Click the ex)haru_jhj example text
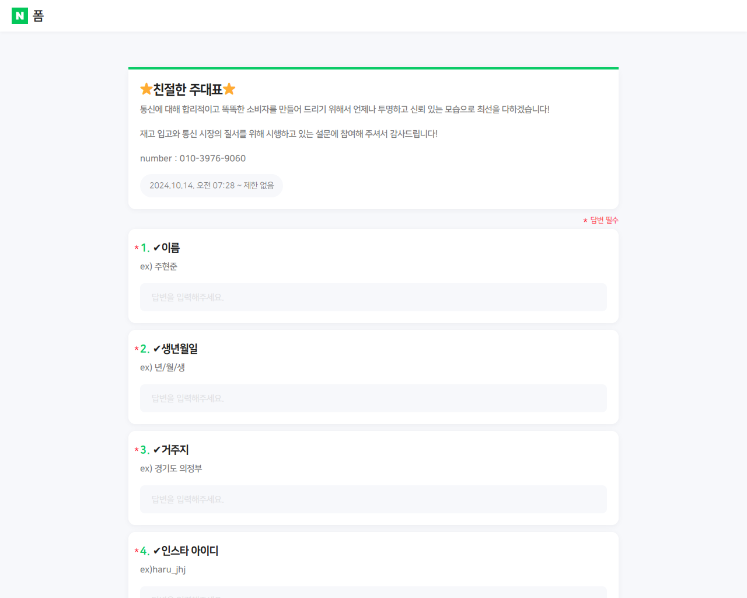This screenshot has height=598, width=747. 163,569
